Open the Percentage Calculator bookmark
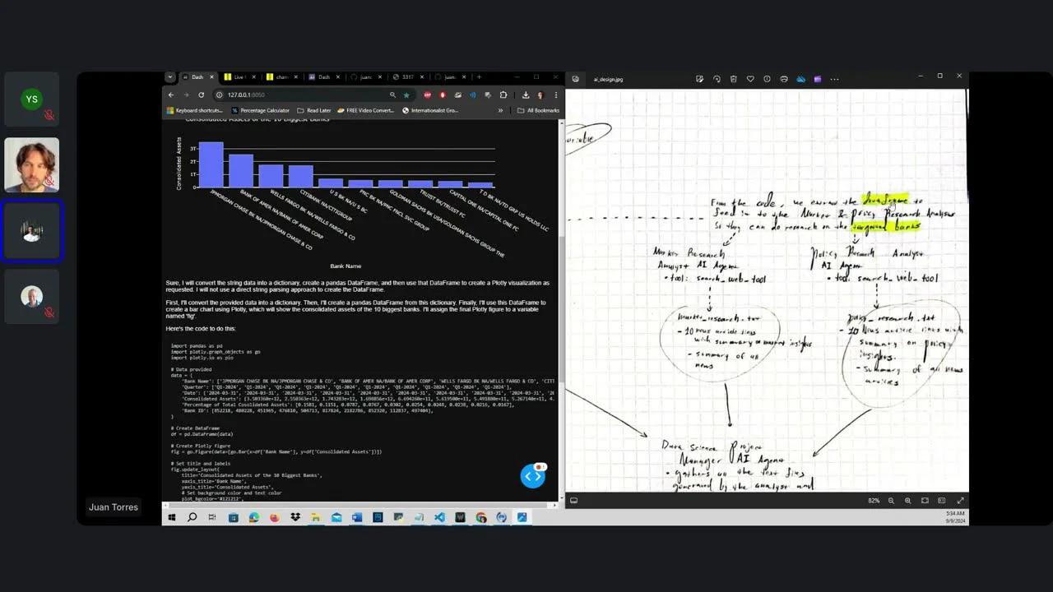 click(x=264, y=110)
